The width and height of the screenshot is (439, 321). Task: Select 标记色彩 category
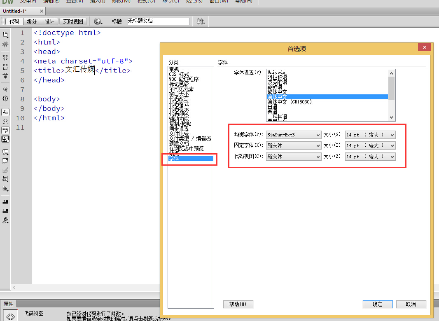tap(179, 84)
